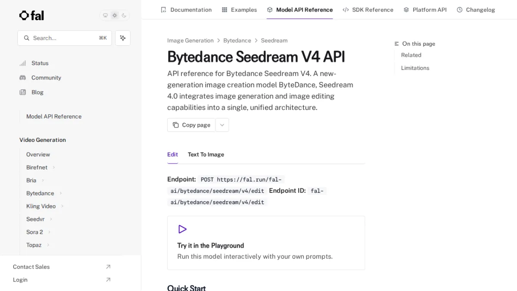Open Model API Reference sidebar item
Screen dimensions: 517x291
[54, 116]
